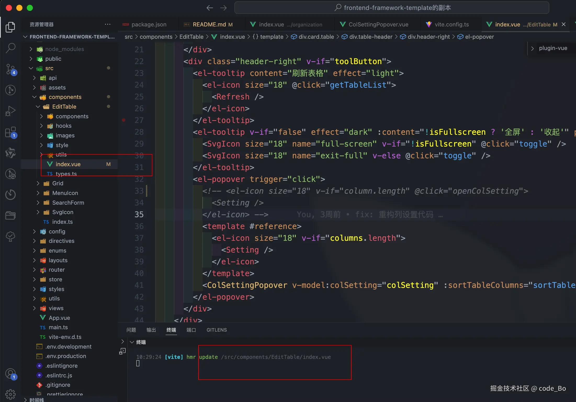Screen dimensions: 576x402
Task: Toggle breakpoint on line 27
Action: [124, 120]
